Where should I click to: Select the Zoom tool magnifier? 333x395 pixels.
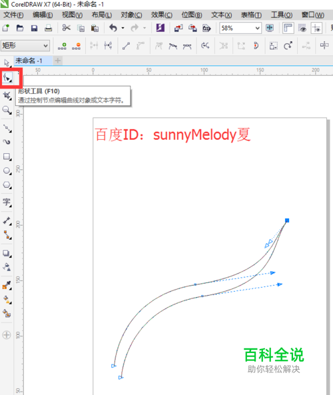[7, 110]
